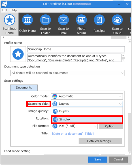Image resolution: width=132 pixels, height=165 pixels.
Task: Select the ScanSnap Home profile icon
Action: (x=9, y=24)
